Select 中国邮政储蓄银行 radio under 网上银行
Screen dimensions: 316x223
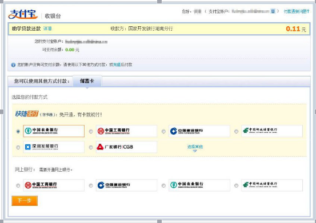[236, 185]
